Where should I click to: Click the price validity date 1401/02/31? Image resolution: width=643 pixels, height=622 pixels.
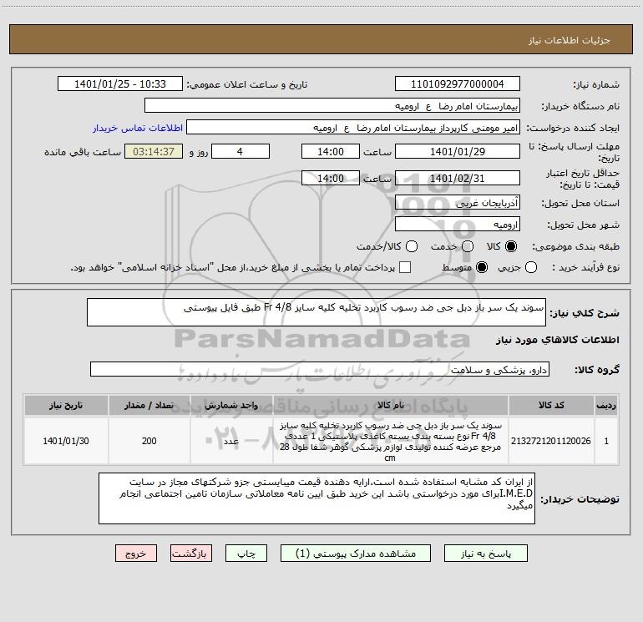coord(458,178)
